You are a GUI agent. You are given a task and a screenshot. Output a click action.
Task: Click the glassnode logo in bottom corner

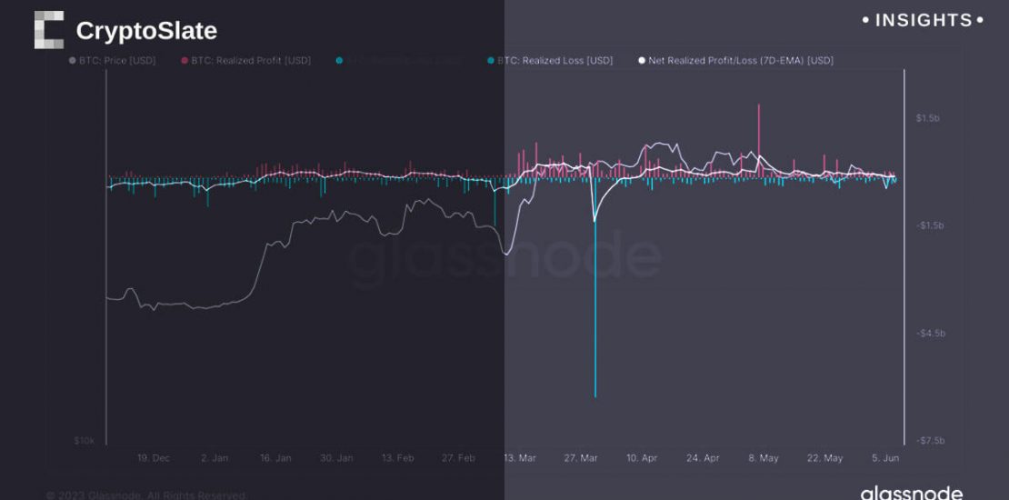pyautogui.click(x=911, y=492)
